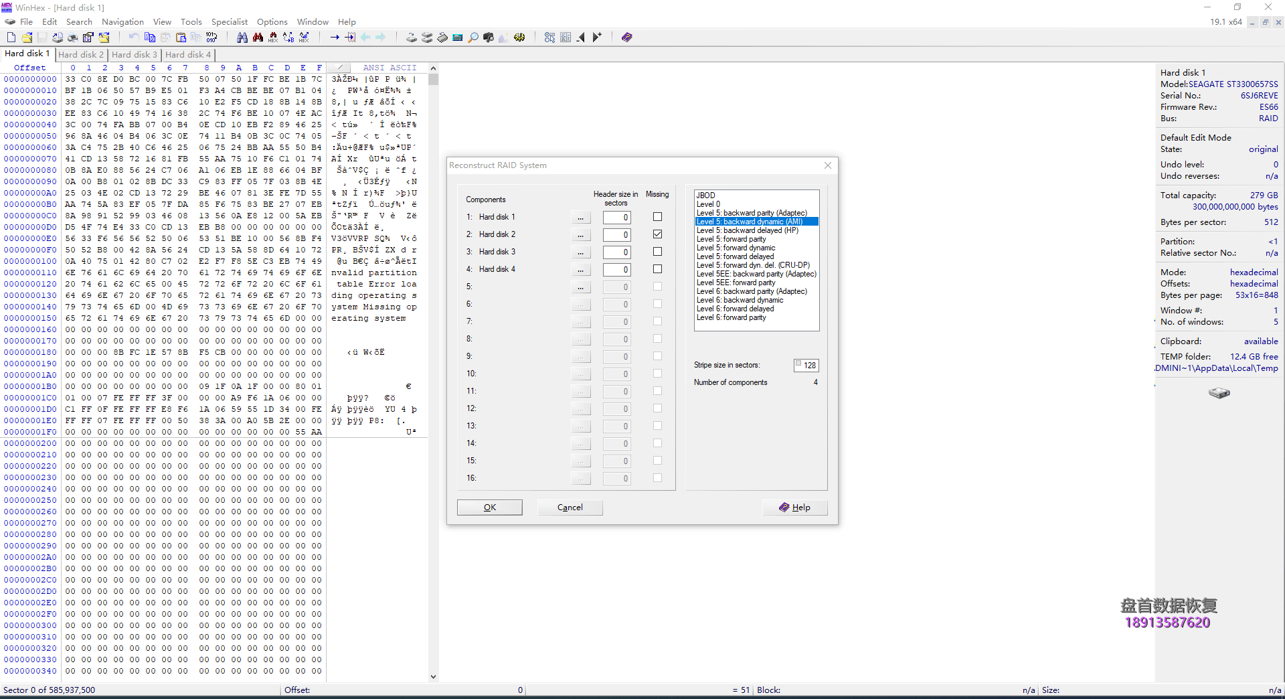Select Level 0 RAID type
This screenshot has height=699, width=1285.
click(x=756, y=204)
